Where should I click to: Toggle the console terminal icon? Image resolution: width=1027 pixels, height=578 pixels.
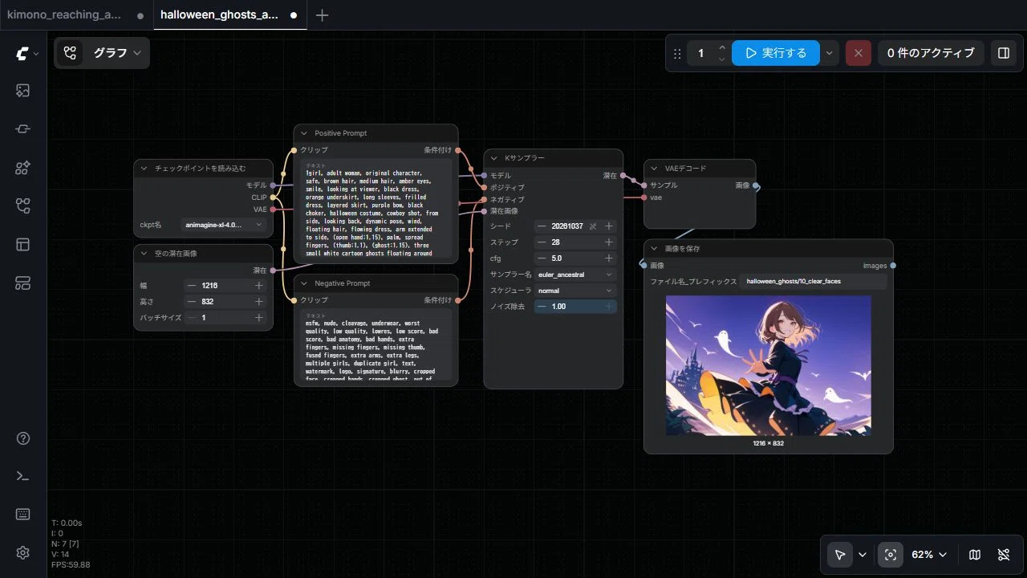click(23, 476)
